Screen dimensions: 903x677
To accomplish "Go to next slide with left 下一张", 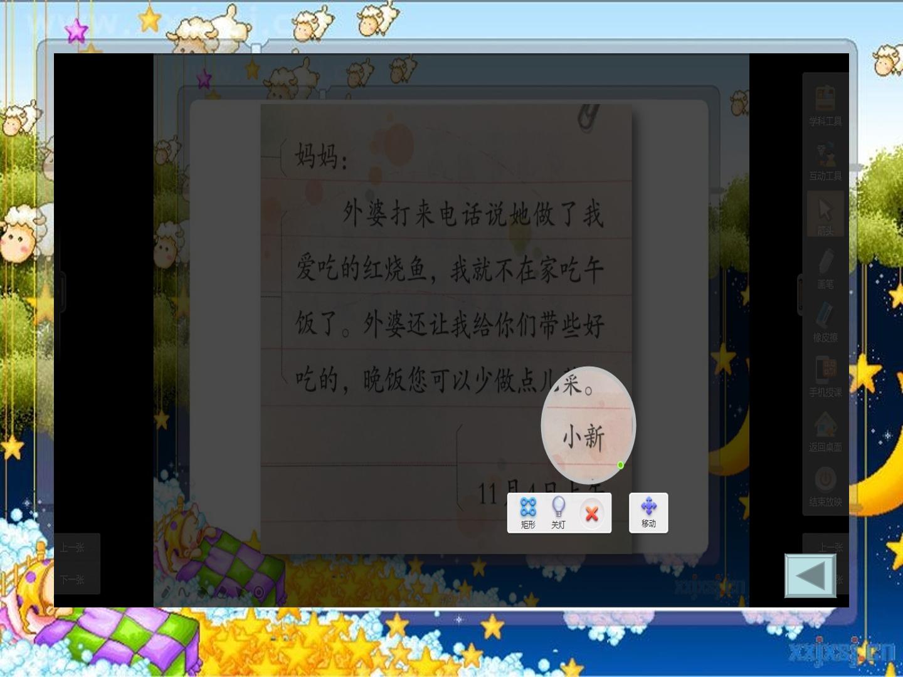I will pyautogui.click(x=77, y=579).
